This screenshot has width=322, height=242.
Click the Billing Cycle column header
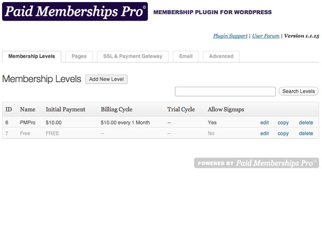[x=116, y=109]
